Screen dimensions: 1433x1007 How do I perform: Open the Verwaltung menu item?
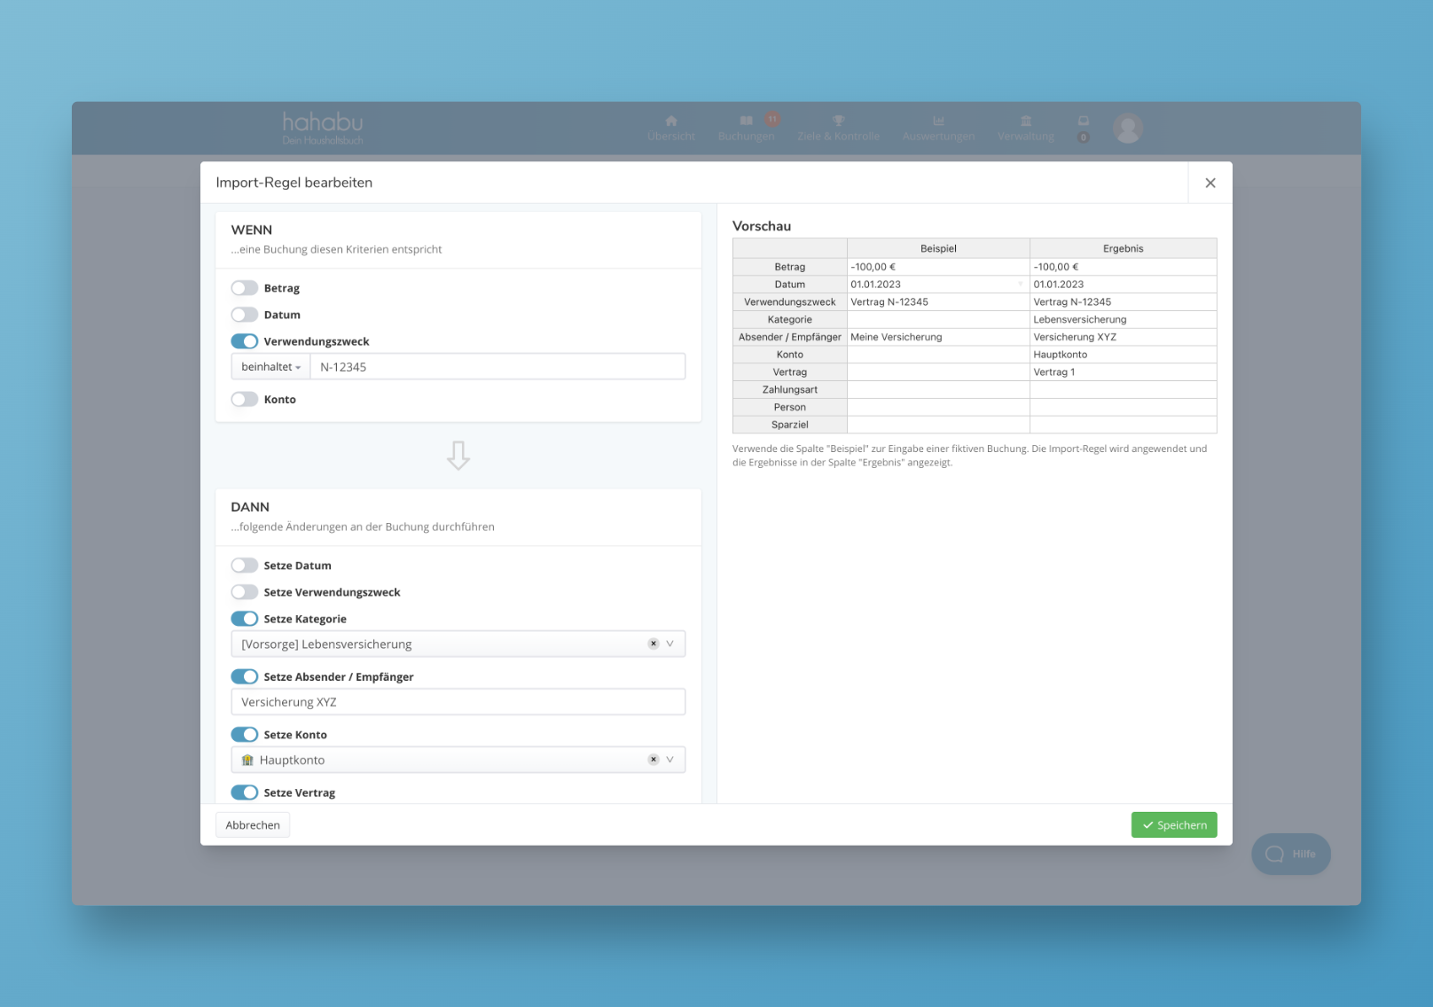click(x=1026, y=129)
